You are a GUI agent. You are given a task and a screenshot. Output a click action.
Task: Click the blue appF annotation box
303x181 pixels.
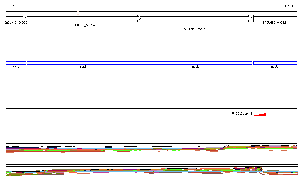click(x=83, y=63)
